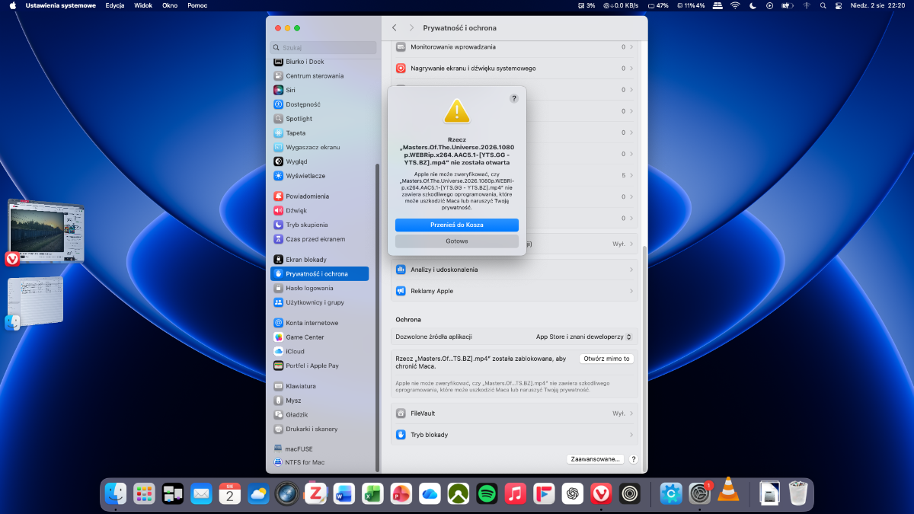Open Edycja menu
The image size is (914, 514).
point(115,5)
